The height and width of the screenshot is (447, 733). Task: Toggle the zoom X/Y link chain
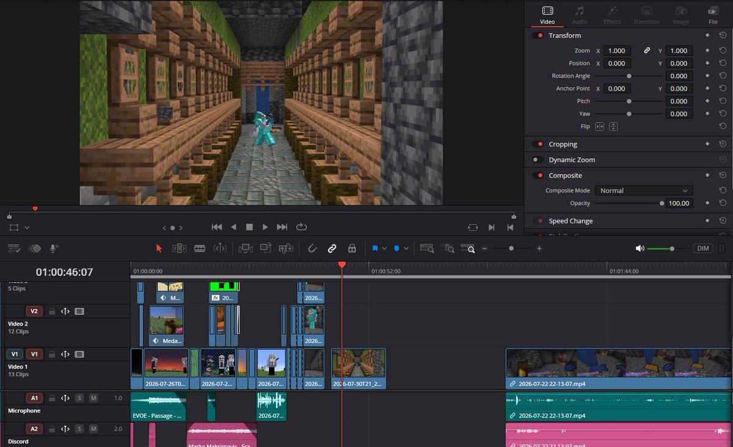click(647, 51)
